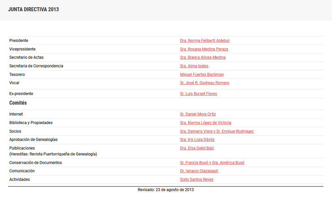Viewport: 332px width, 200px height.
Task: Select the Dr. Ignacio Olazagasti link
Action: coord(199,171)
